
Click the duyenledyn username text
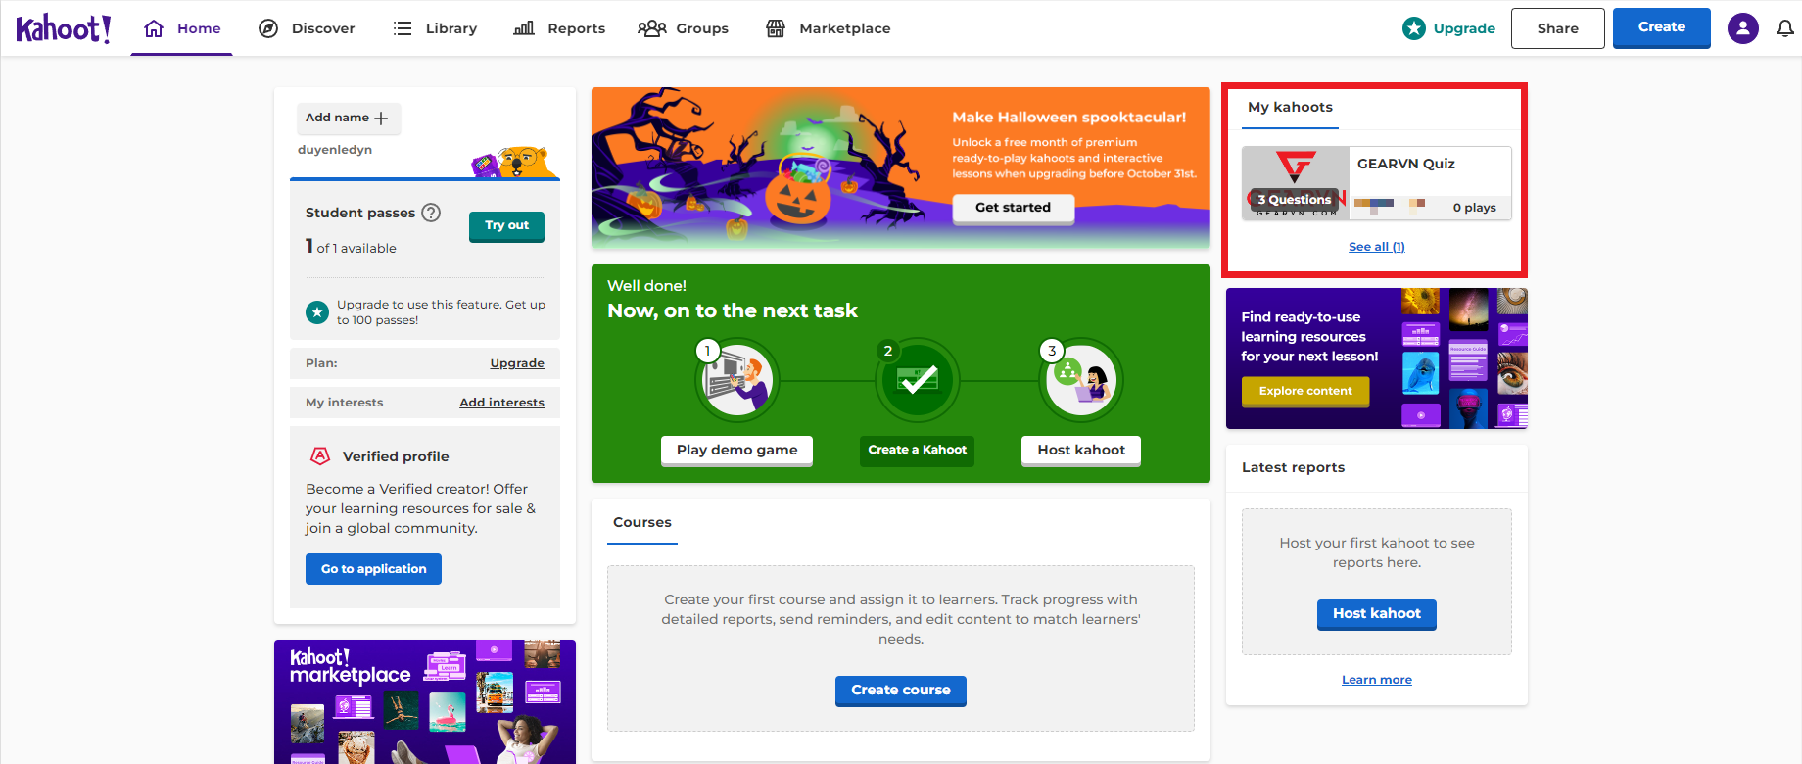[335, 150]
